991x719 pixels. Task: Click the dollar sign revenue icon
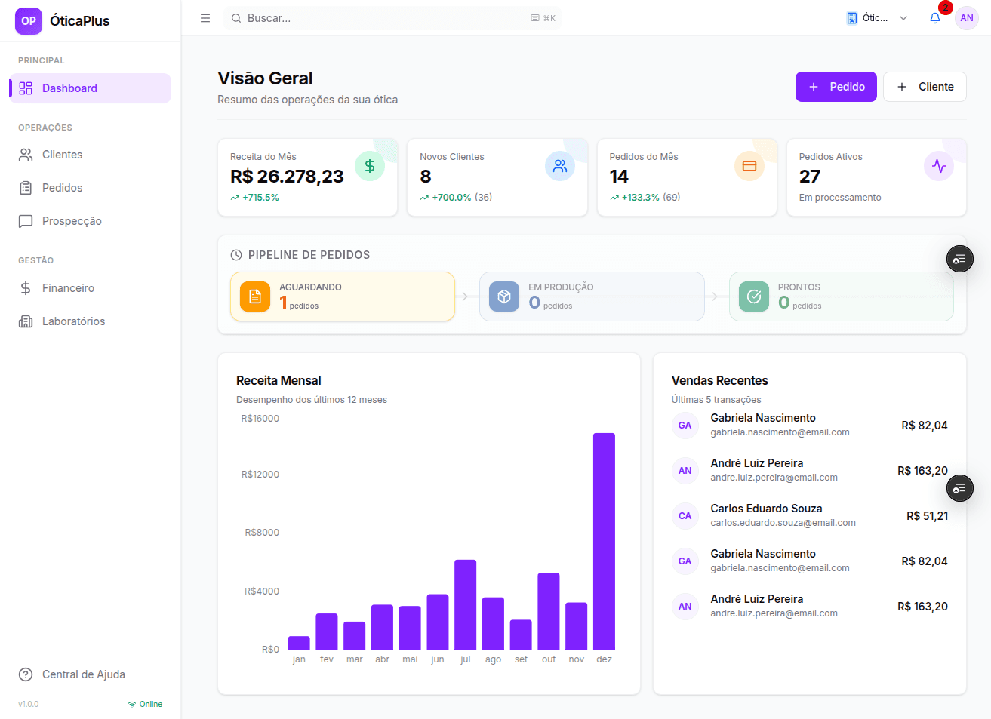pos(370,166)
